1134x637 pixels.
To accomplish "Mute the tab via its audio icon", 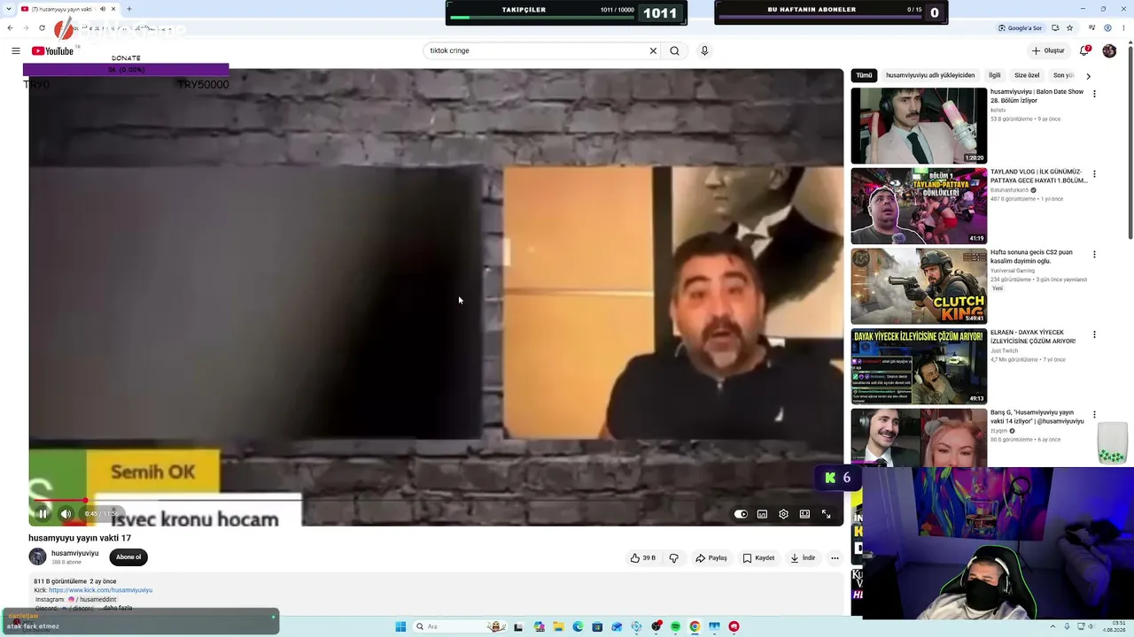I will click(102, 9).
